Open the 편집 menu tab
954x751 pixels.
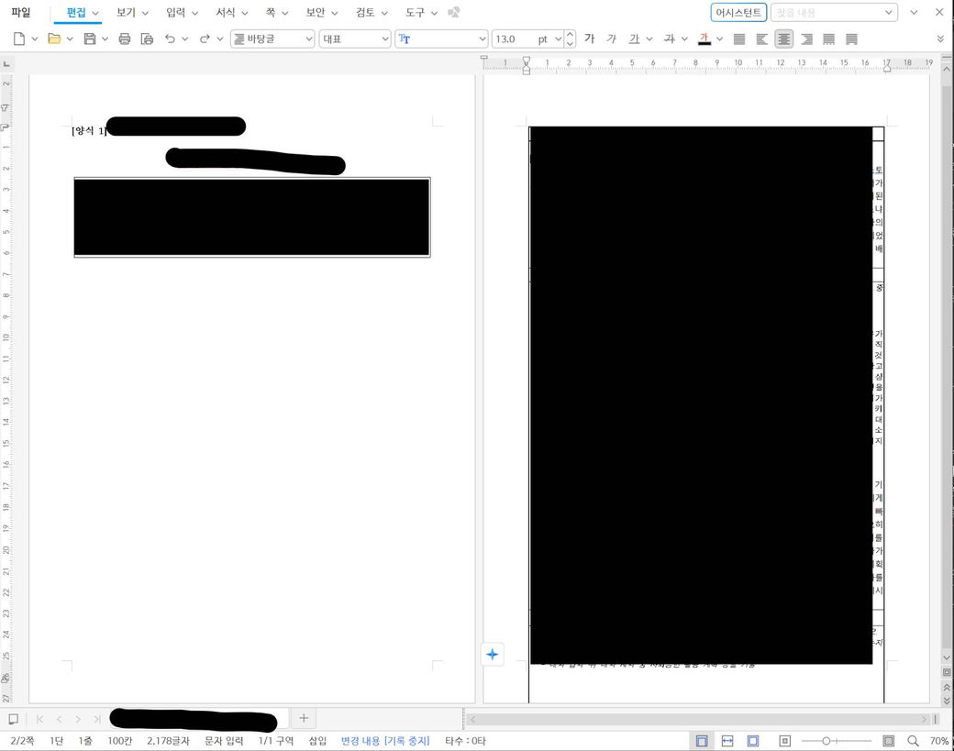coord(77,13)
